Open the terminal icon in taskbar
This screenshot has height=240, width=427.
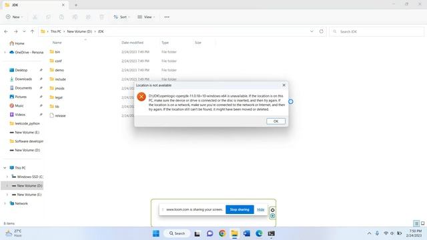[x=272, y=233]
